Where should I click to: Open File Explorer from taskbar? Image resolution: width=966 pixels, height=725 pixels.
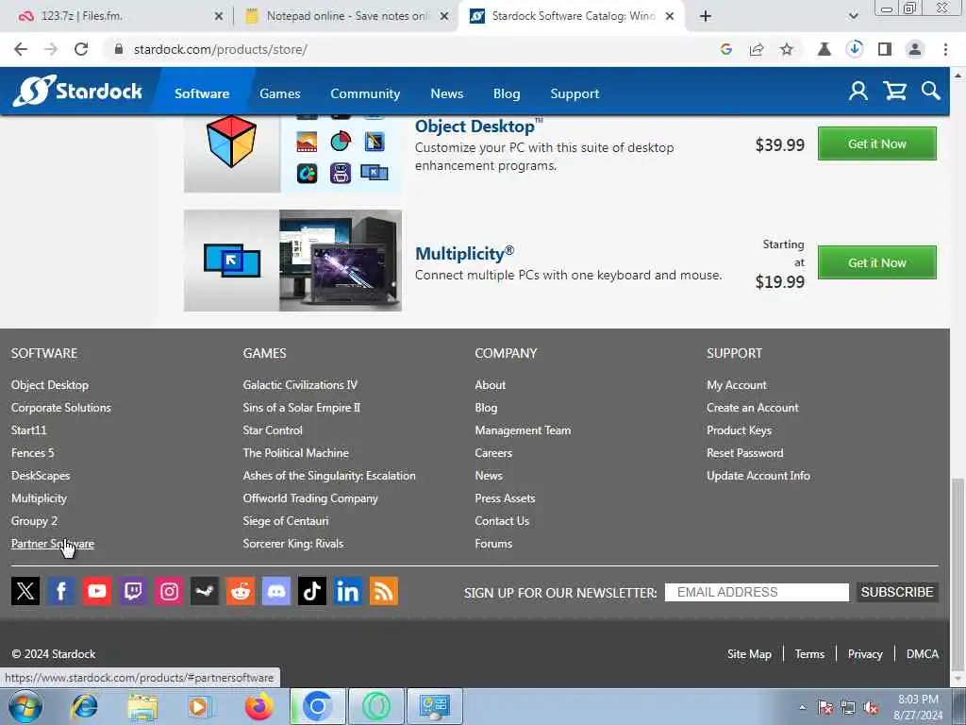(143, 706)
